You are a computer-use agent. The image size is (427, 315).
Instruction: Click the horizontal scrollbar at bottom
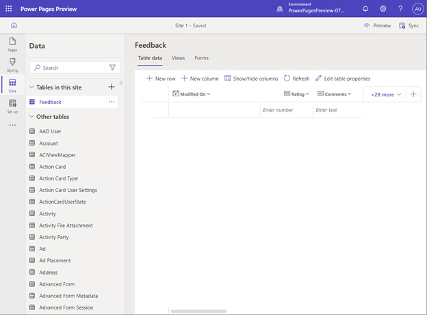pyautogui.click(x=198, y=312)
